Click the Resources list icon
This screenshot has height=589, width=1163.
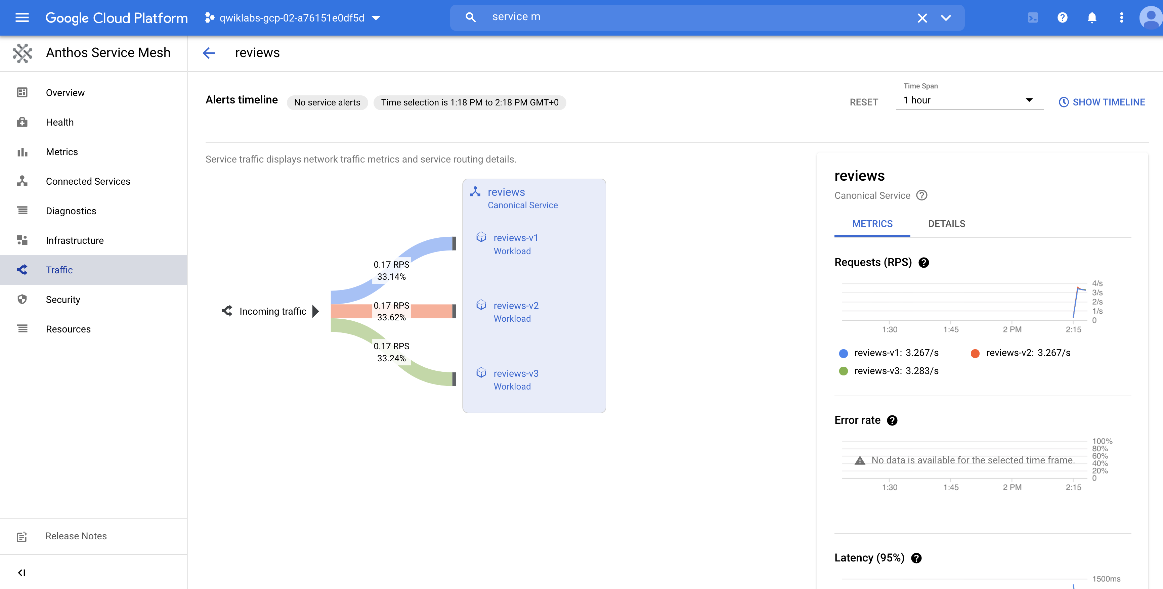click(x=22, y=329)
